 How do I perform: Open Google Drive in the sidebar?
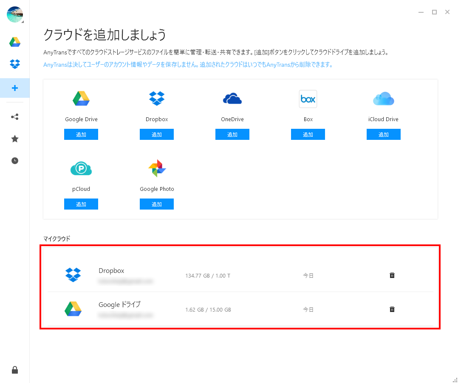(x=14, y=42)
